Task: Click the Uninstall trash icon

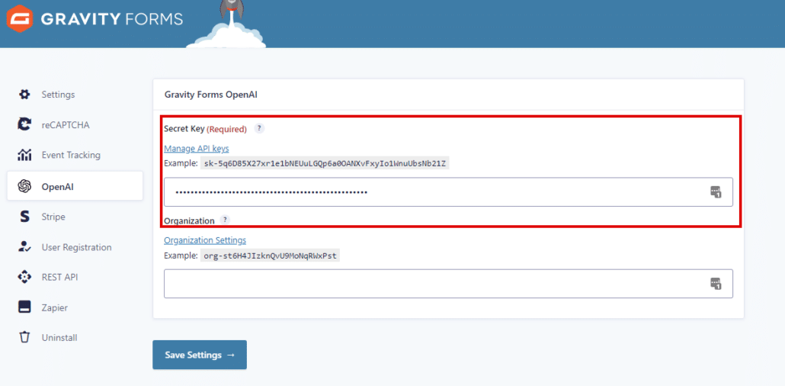Action: point(24,337)
